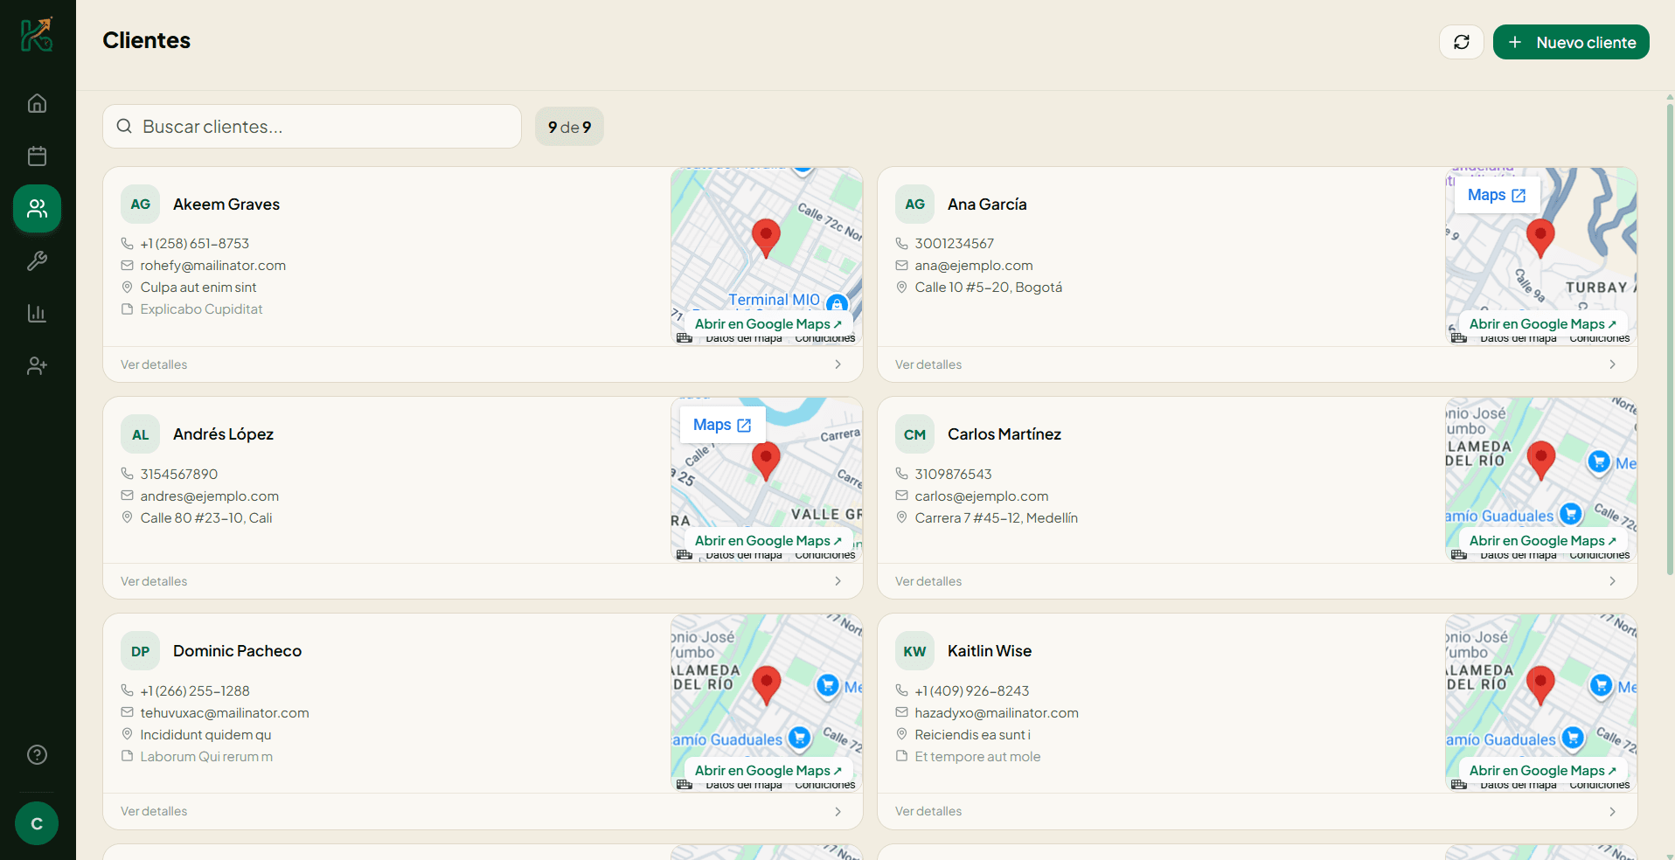Image resolution: width=1675 pixels, height=860 pixels.
Task: Click the AL avatar of Andrés López
Action: tap(140, 434)
